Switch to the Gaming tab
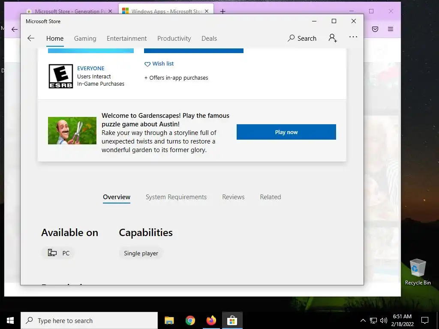This screenshot has width=439, height=329. pos(85,39)
